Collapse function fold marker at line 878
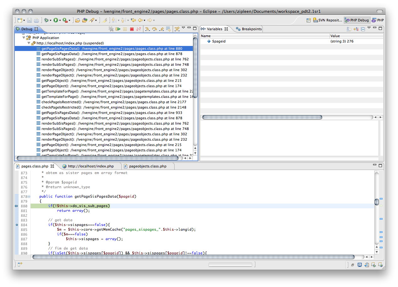Viewport: 398px width, 287px height. point(29,196)
